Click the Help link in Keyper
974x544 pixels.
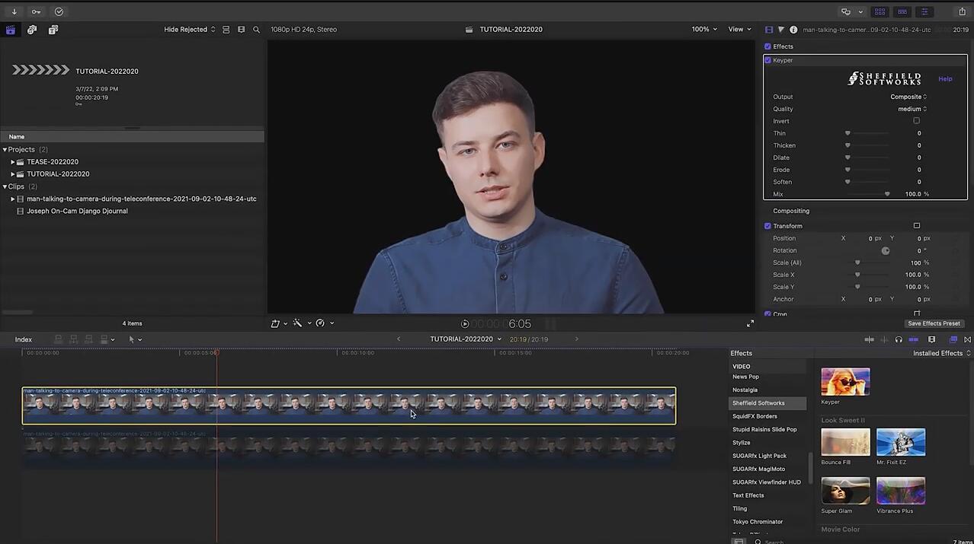click(x=945, y=79)
